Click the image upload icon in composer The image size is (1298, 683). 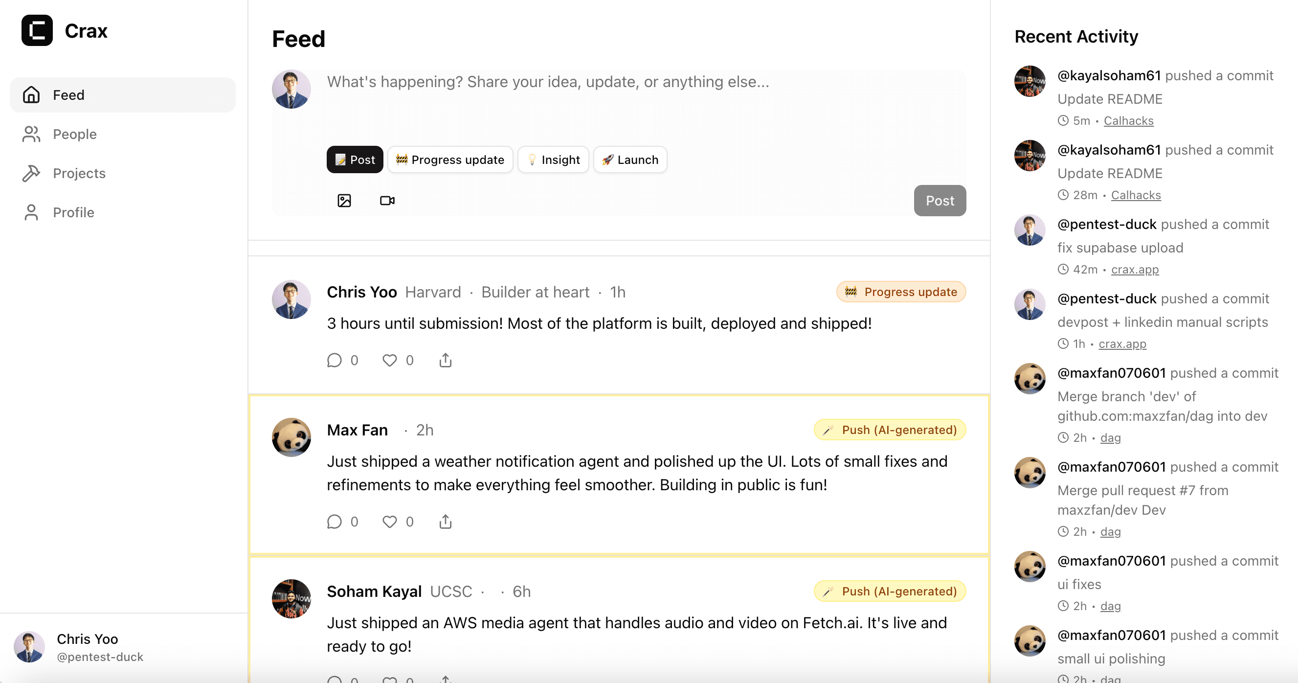[344, 201]
